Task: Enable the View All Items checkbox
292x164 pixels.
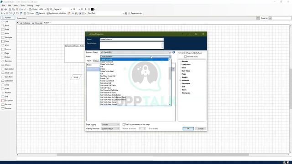Action: point(186,56)
